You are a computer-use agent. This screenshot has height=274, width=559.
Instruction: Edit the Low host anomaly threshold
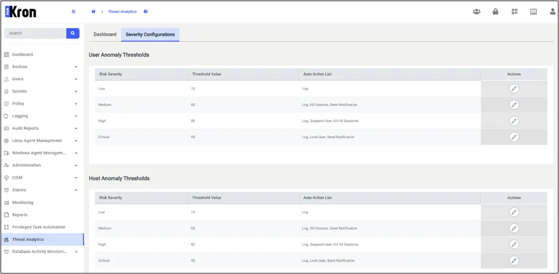click(514, 212)
